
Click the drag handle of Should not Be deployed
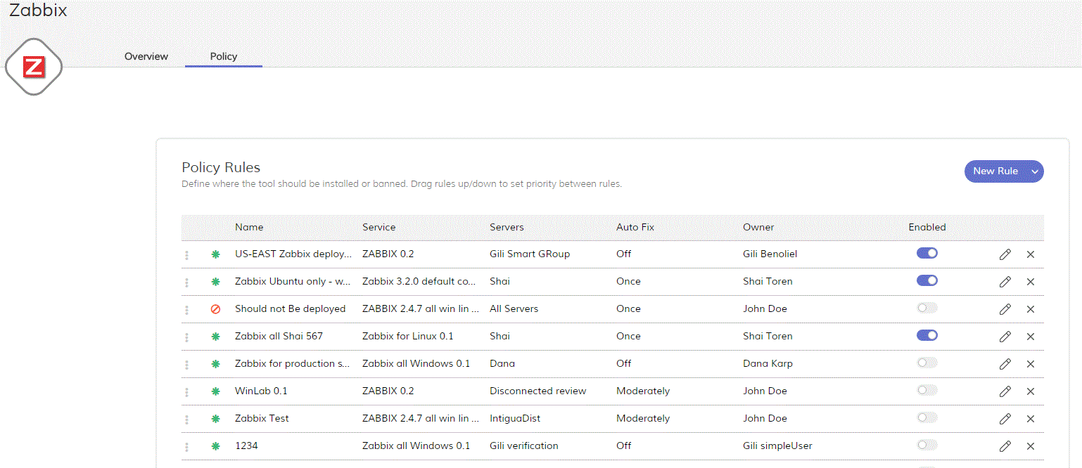187,310
